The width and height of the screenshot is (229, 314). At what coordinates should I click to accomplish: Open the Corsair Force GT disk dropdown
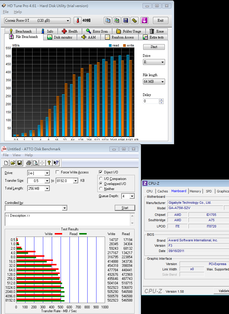pos(37,20)
